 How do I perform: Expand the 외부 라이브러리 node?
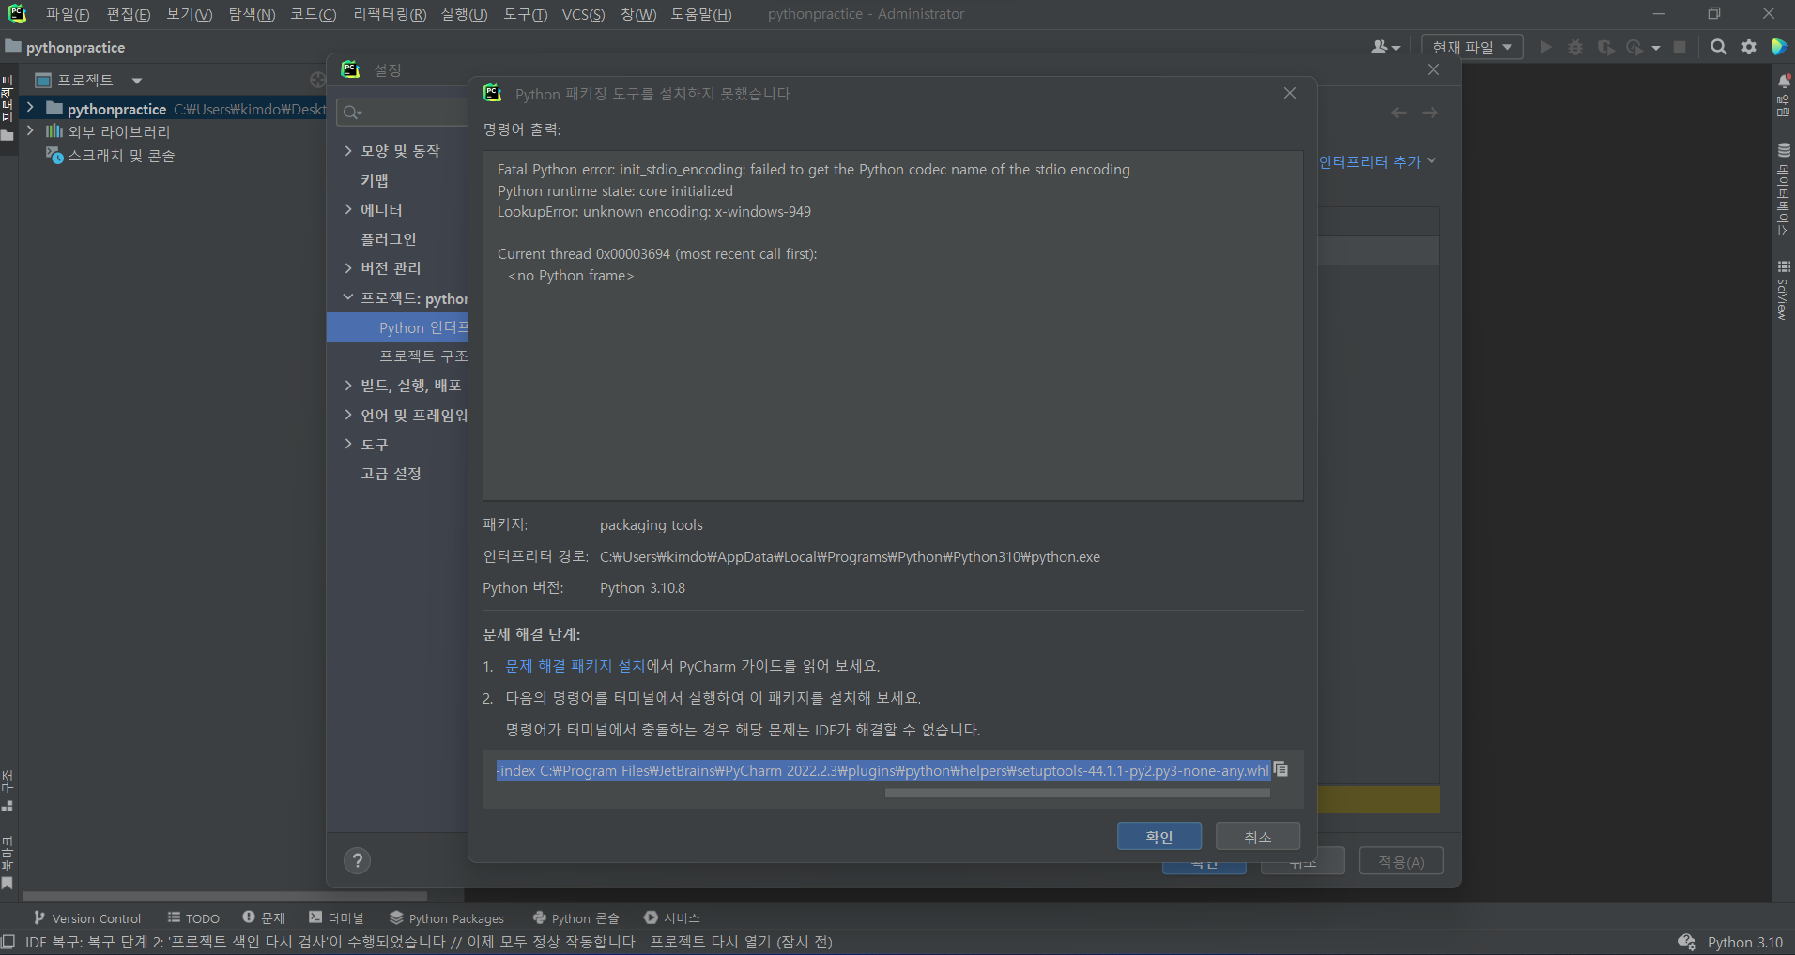point(30,131)
